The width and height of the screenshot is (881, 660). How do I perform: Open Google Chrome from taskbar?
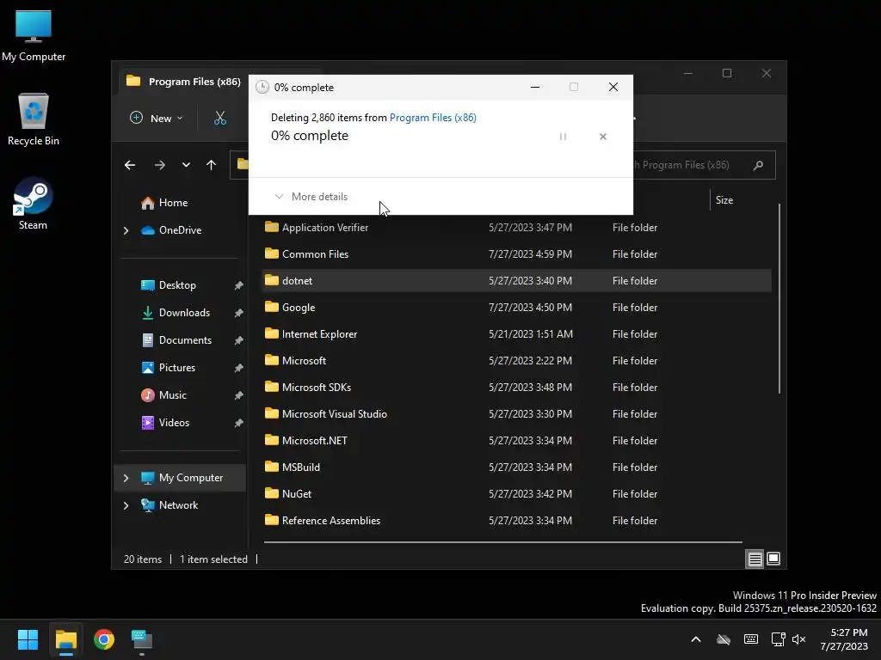104,639
